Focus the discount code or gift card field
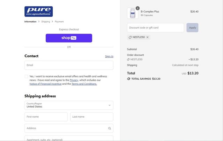 (x=155, y=28)
